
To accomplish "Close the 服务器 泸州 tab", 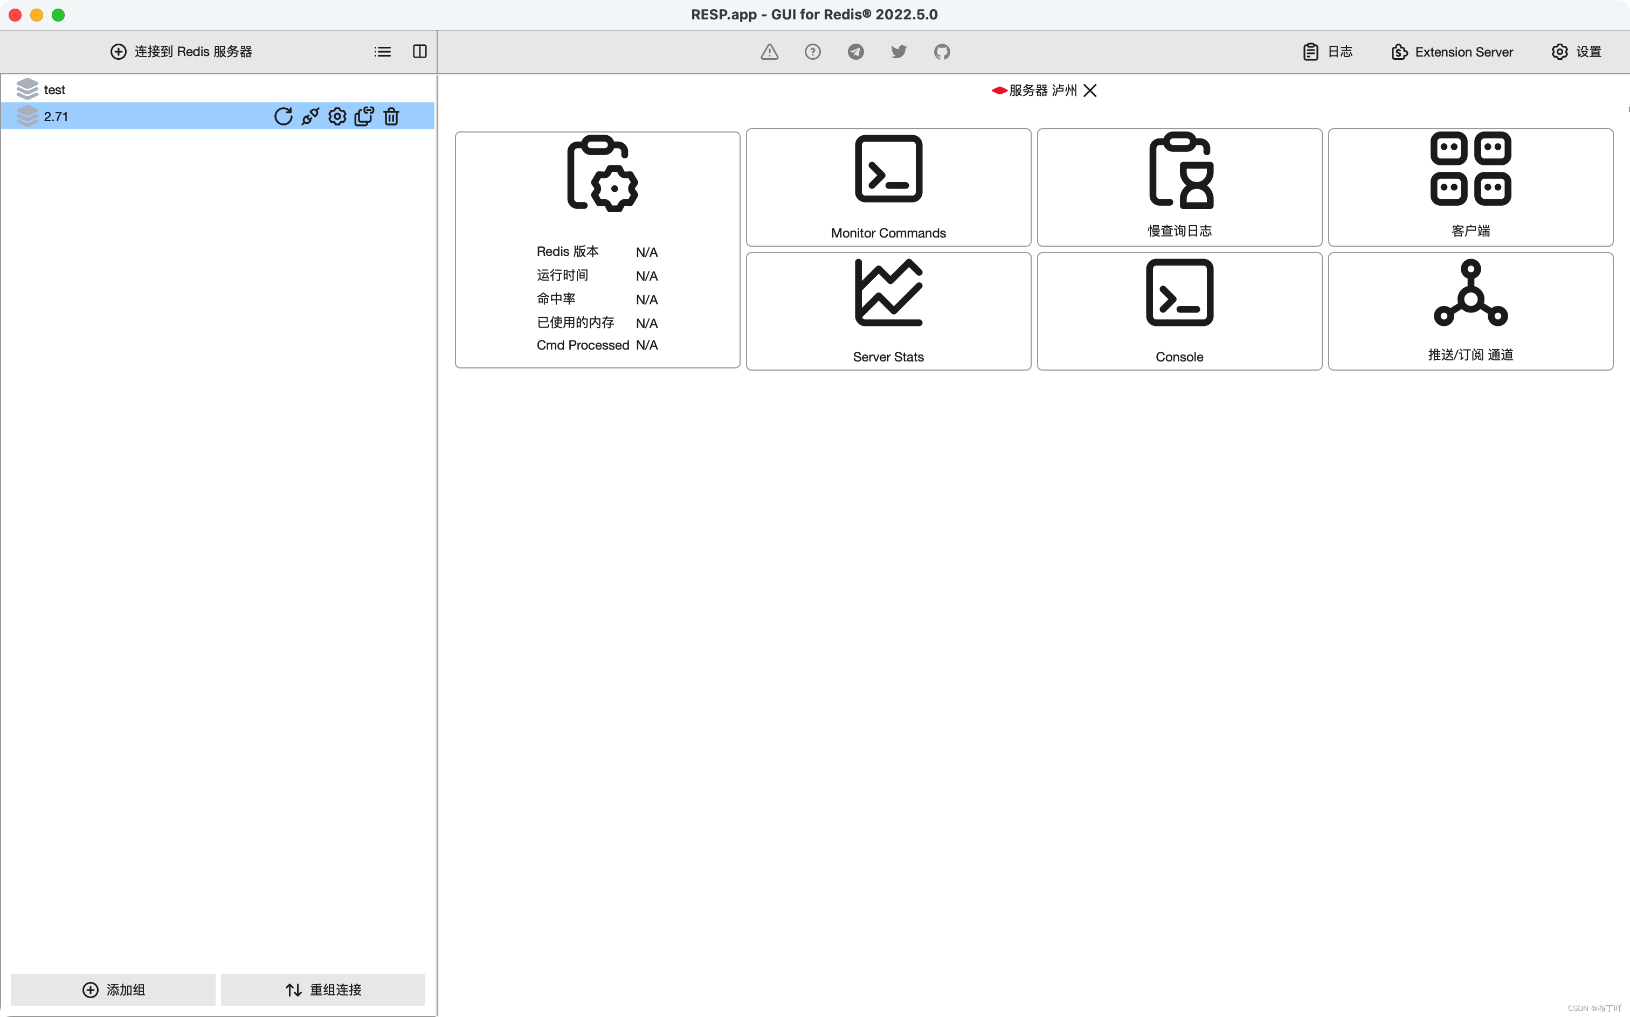I will pos(1090,90).
